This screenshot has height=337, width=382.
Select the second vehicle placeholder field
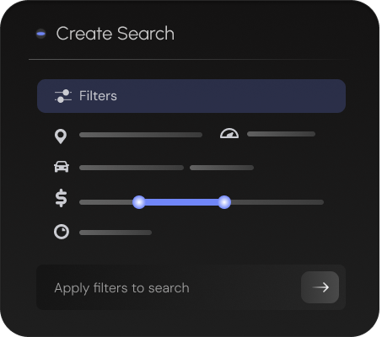(222, 168)
